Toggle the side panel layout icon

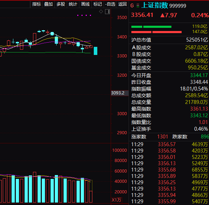107,12
